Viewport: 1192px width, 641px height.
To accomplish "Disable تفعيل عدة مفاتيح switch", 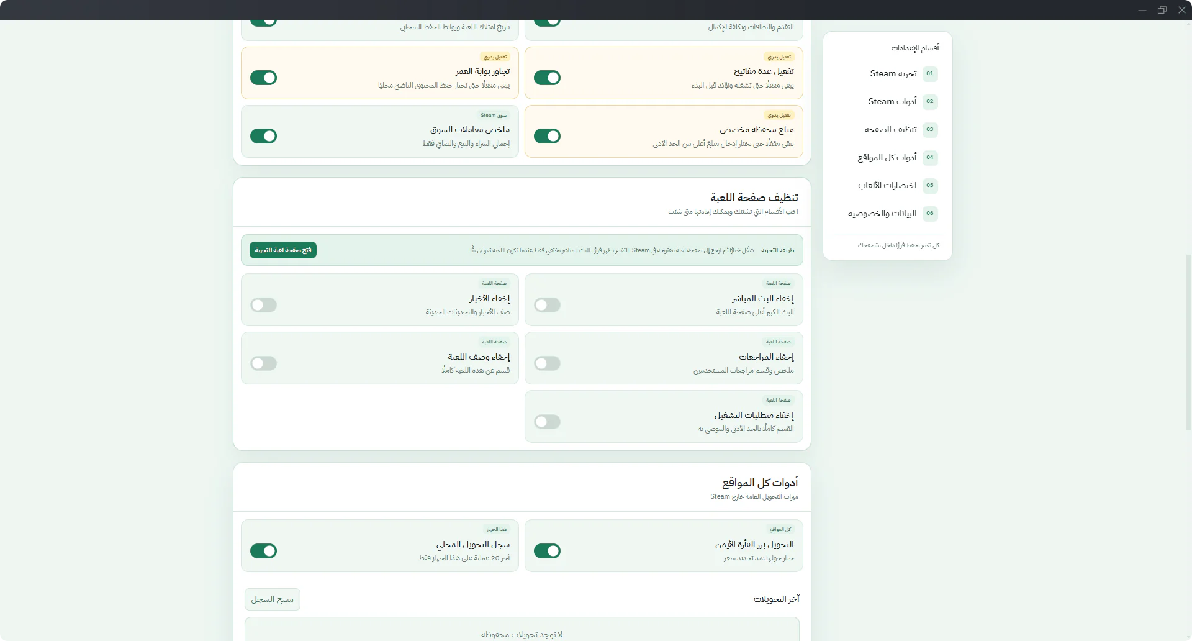I will [547, 78].
